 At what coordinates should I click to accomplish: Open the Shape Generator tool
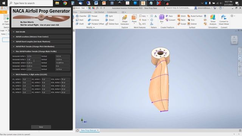click(124, 20)
